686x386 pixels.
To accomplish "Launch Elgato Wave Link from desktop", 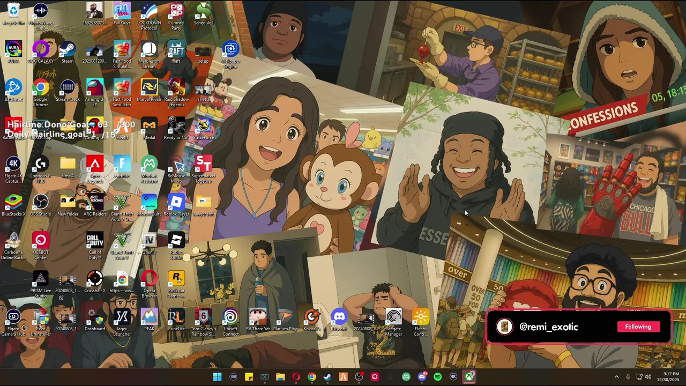I will (x=41, y=16).
